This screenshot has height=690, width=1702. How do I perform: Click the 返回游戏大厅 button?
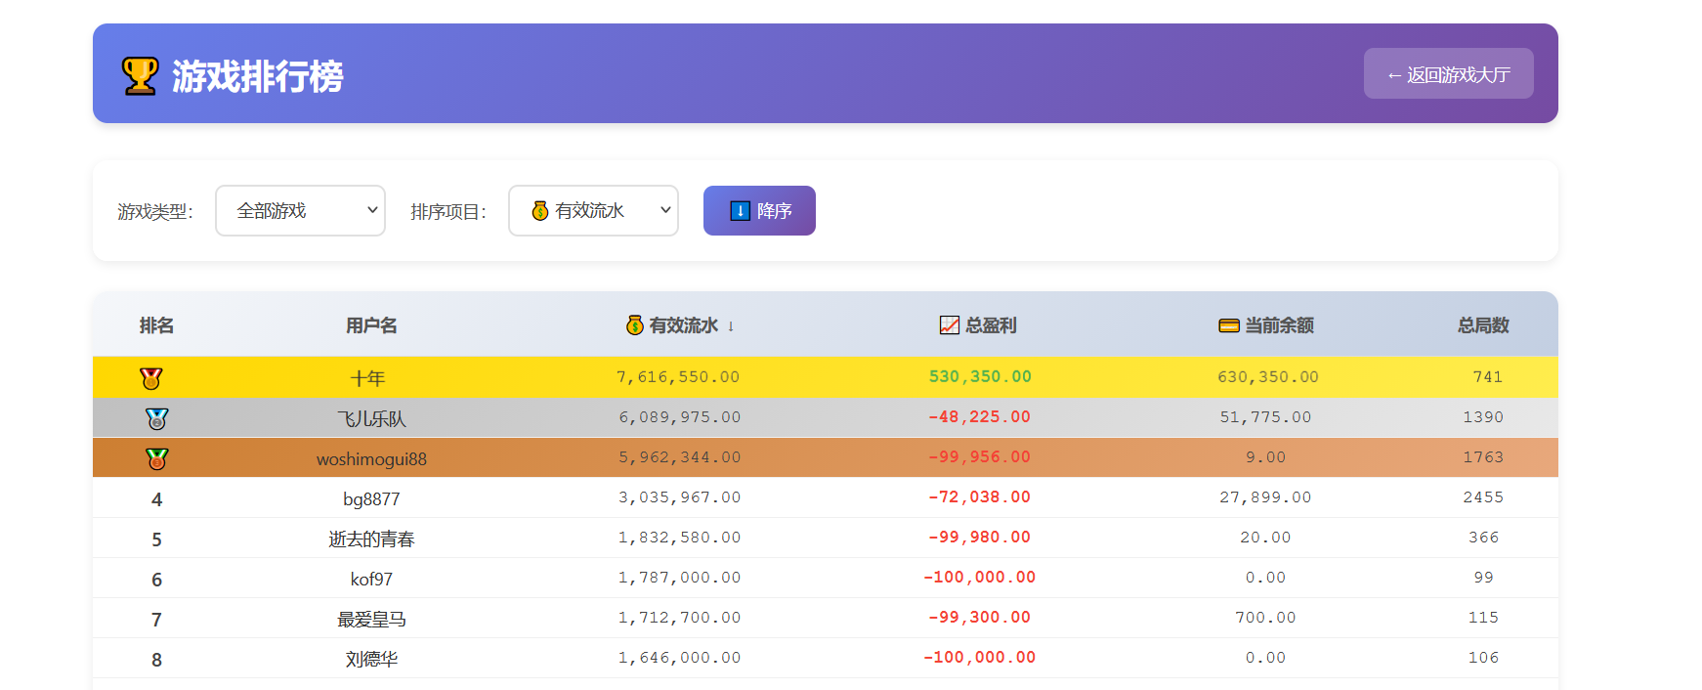1448,74
